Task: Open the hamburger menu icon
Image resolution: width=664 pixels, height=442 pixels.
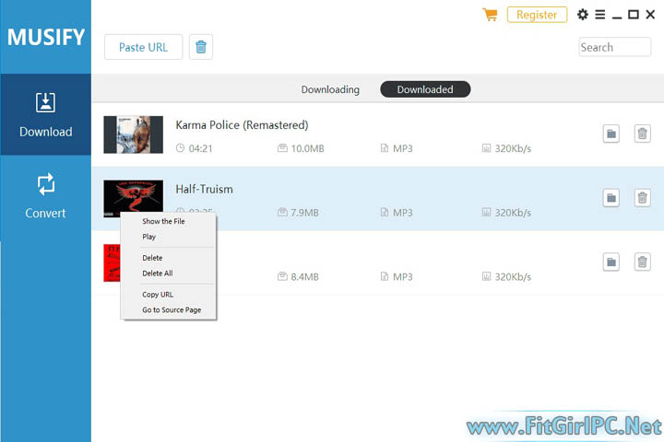Action: 599,15
